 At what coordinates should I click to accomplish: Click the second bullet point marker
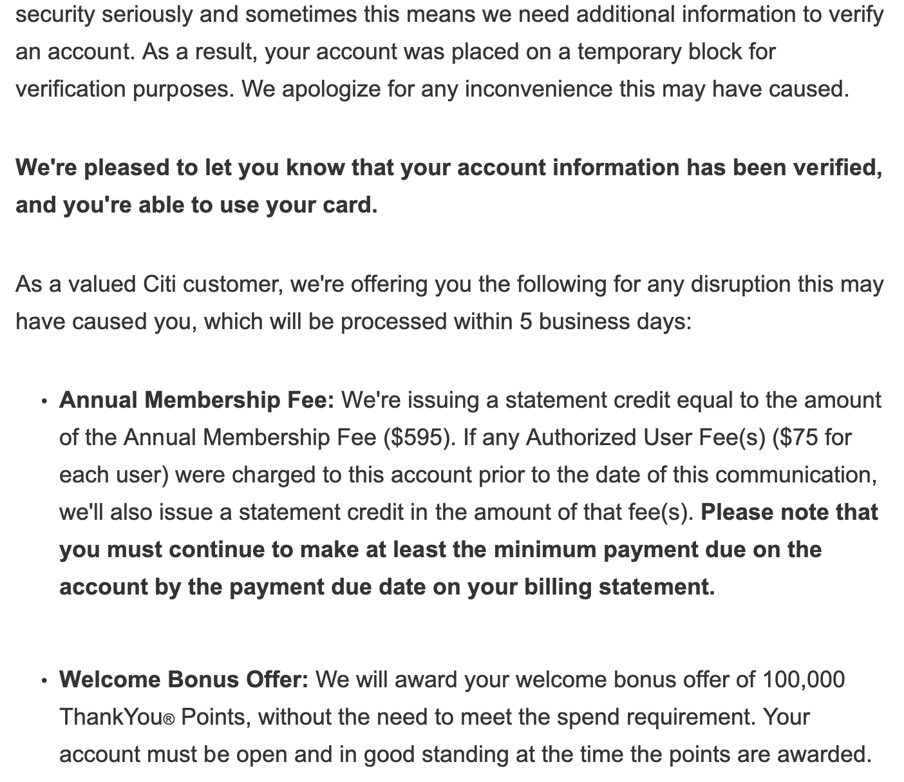[44, 682]
